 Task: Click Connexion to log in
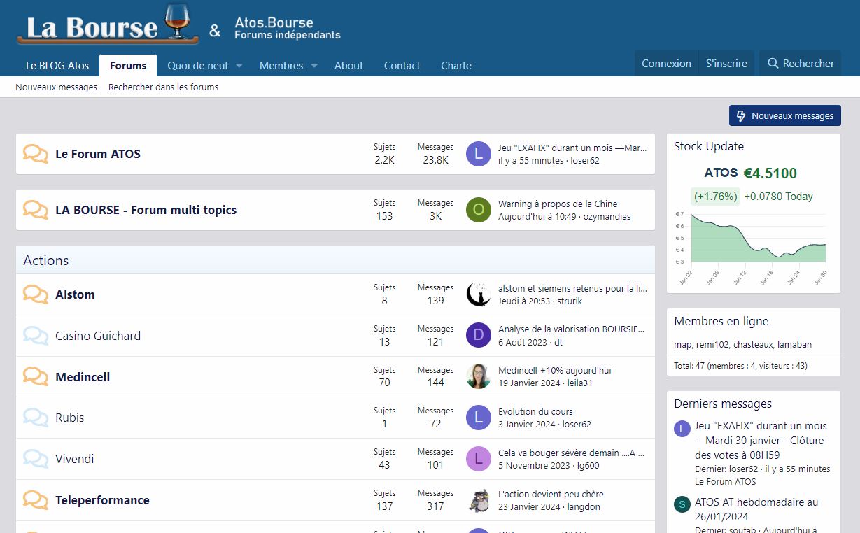(x=666, y=64)
